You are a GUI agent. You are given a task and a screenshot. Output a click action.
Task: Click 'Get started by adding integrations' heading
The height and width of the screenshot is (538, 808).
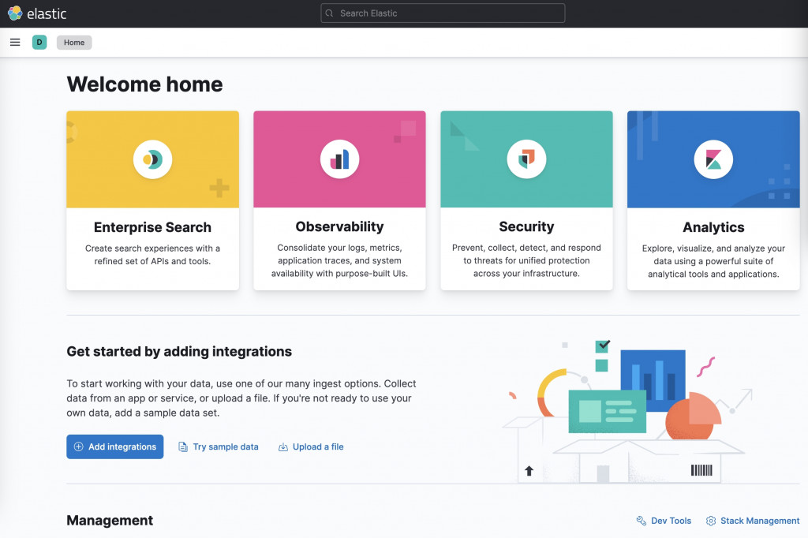179,352
